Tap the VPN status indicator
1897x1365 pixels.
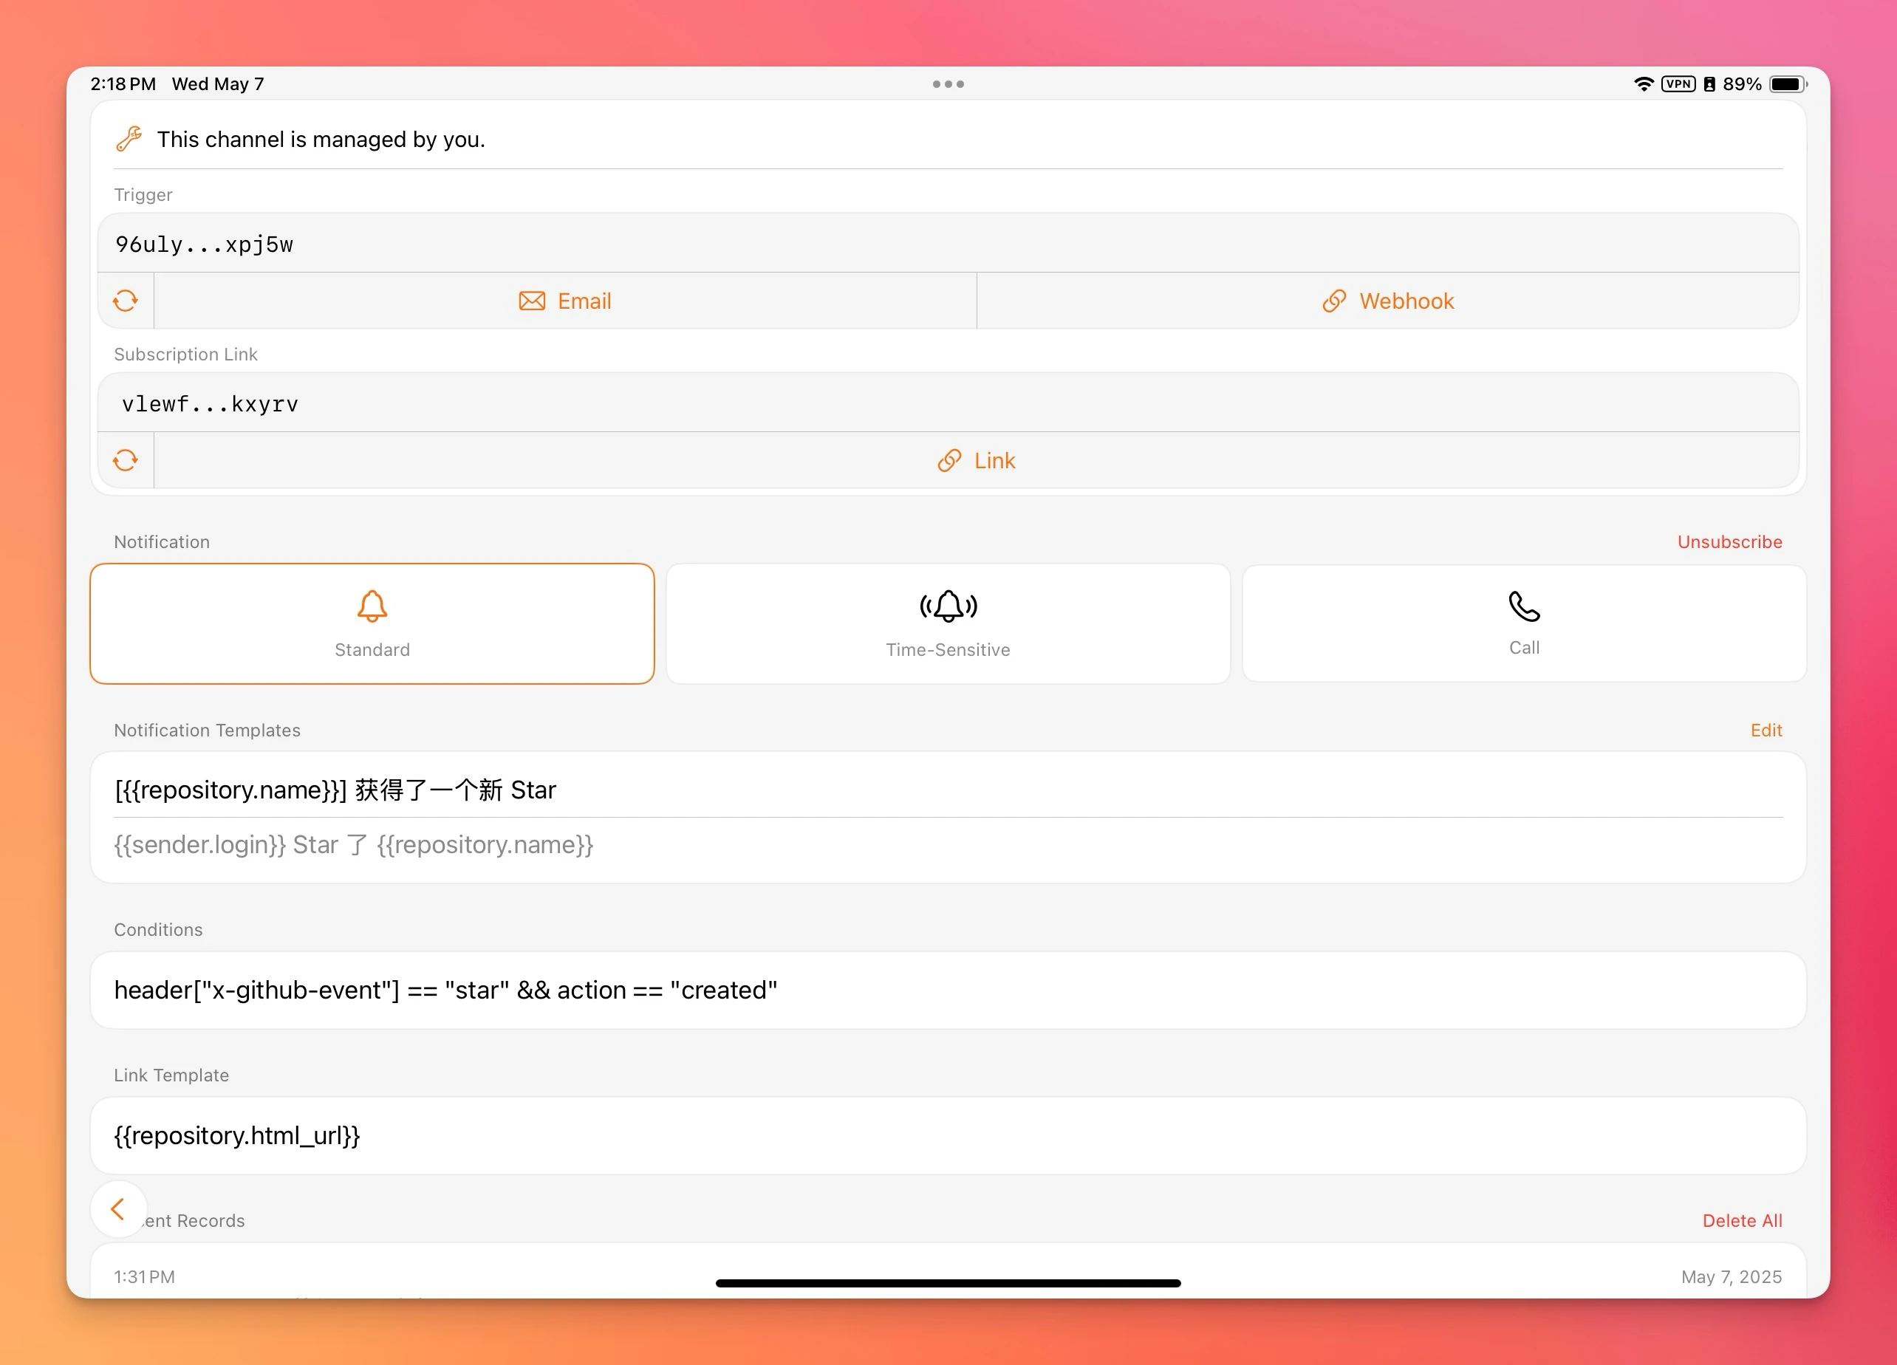coord(1678,84)
